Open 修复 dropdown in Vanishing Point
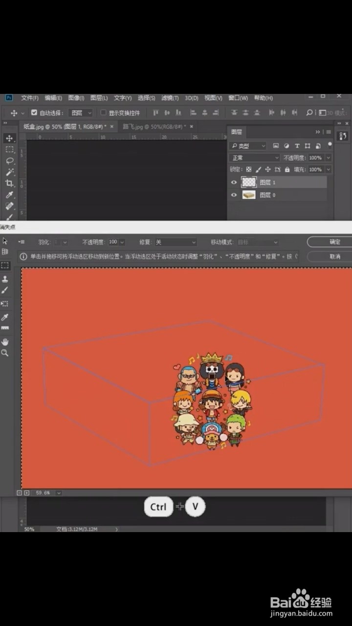352x626 pixels. pos(176,242)
